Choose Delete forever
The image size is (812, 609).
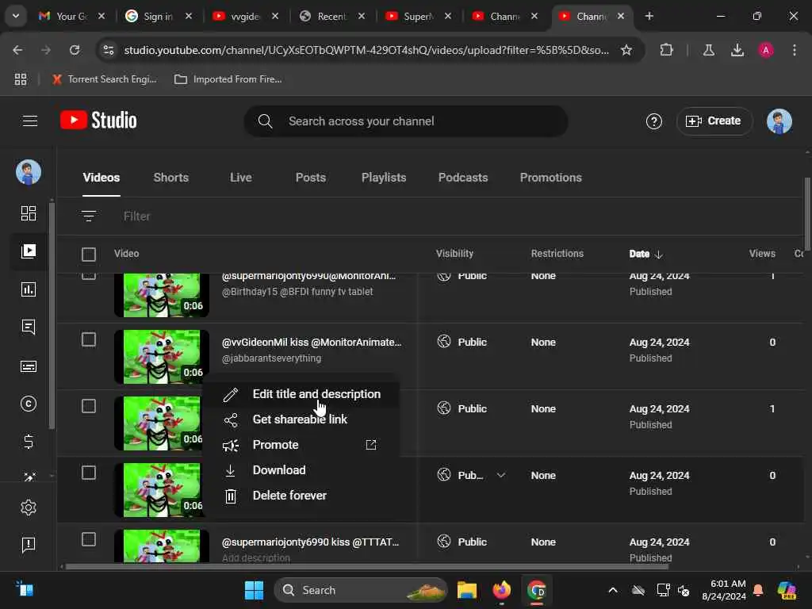point(301,496)
